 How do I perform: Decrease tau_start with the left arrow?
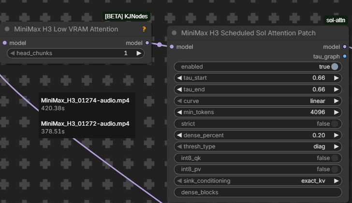tap(179, 78)
